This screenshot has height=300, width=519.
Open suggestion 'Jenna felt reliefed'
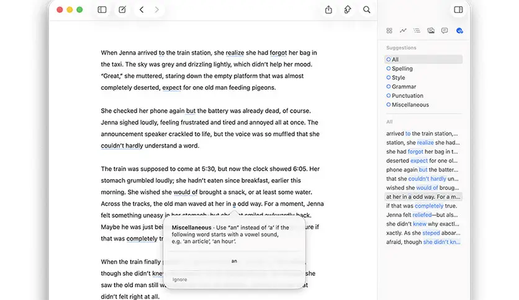(x=422, y=214)
